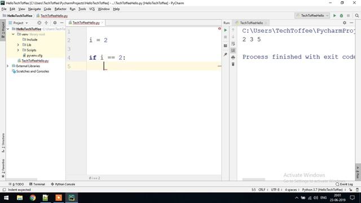The width and height of the screenshot is (361, 203).
Task: Toggle tool window buttons in status bar corner
Action: pos(4,190)
